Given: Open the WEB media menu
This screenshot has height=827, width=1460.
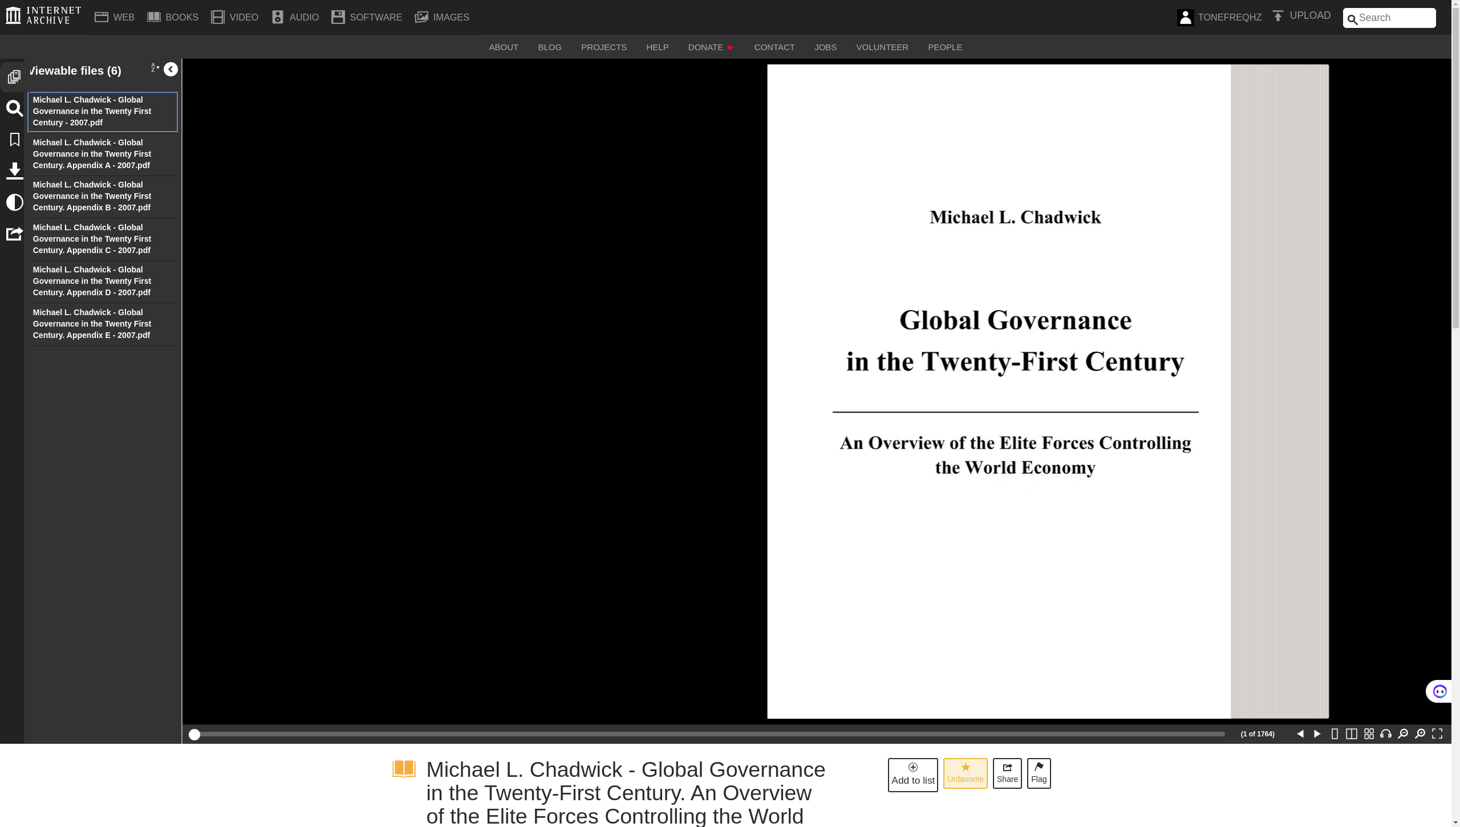Looking at the screenshot, I should coord(115,17).
